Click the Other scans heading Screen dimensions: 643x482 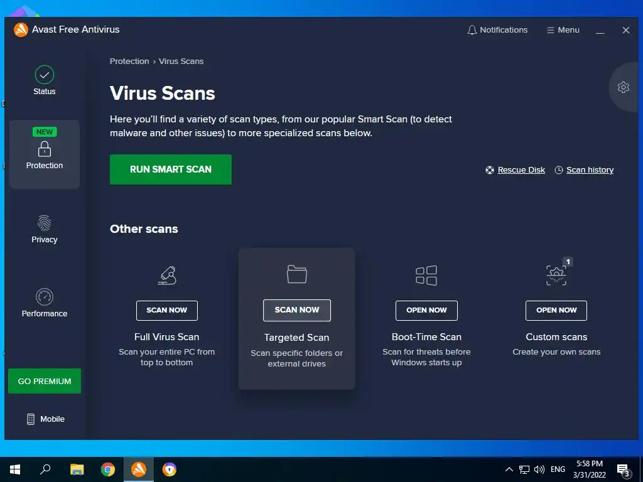144,228
